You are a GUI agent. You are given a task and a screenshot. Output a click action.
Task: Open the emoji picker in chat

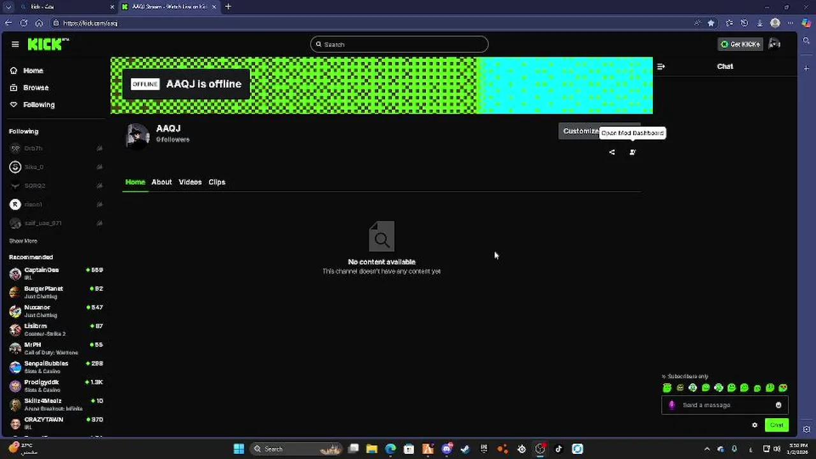pos(778,405)
